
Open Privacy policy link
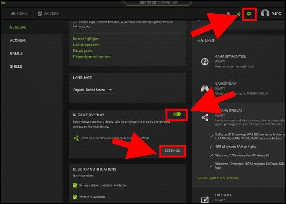[x=82, y=51]
